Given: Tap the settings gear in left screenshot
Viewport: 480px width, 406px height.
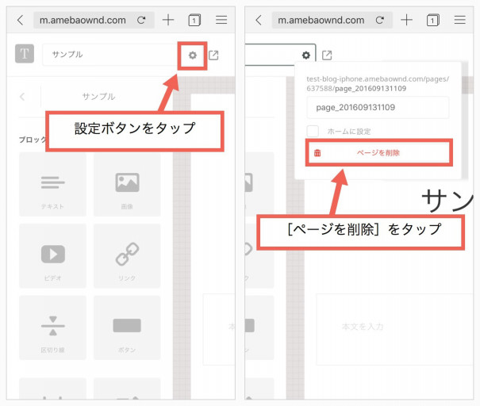Looking at the screenshot, I should 192,56.
